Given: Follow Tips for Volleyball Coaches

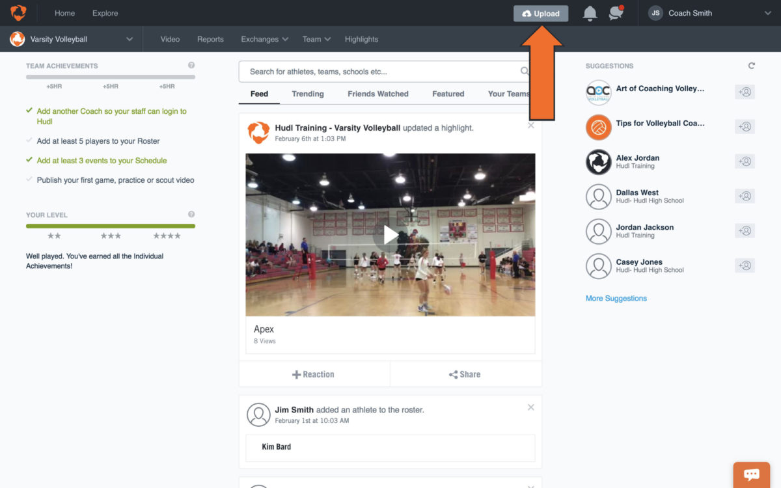Looking at the screenshot, I should pos(745,126).
